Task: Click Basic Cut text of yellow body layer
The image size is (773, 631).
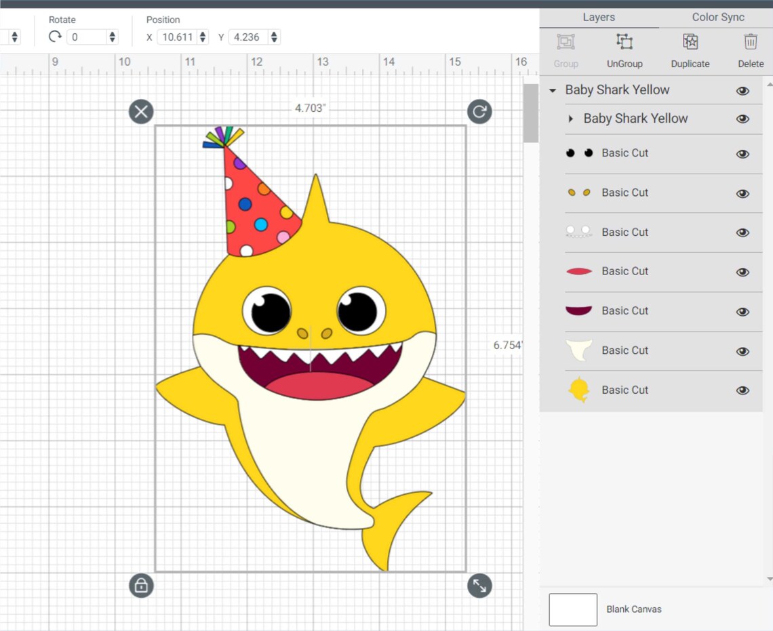Action: point(625,390)
